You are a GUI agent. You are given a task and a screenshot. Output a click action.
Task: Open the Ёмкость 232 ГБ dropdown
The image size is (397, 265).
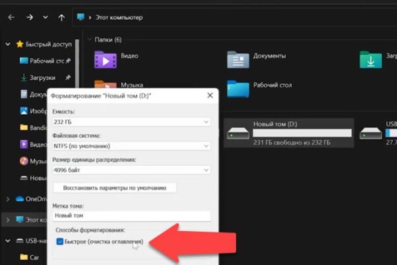click(132, 122)
